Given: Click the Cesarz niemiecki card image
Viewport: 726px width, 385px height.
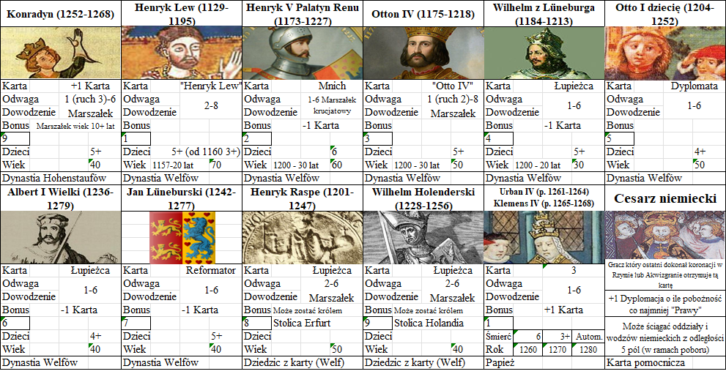Looking at the screenshot, I should (665, 236).
